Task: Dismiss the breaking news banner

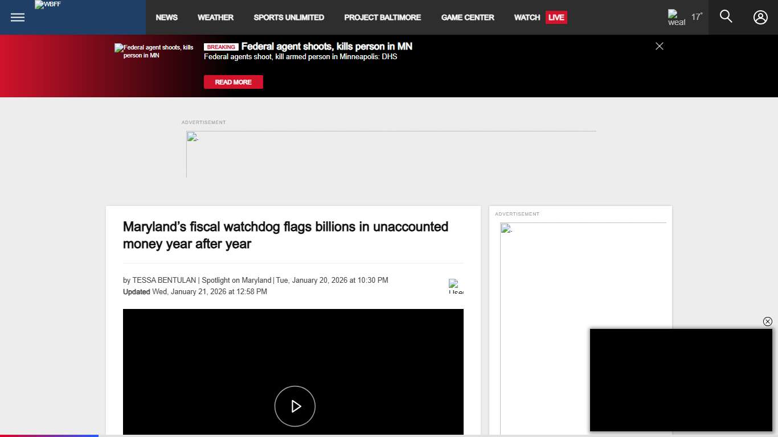Action: tap(659, 46)
